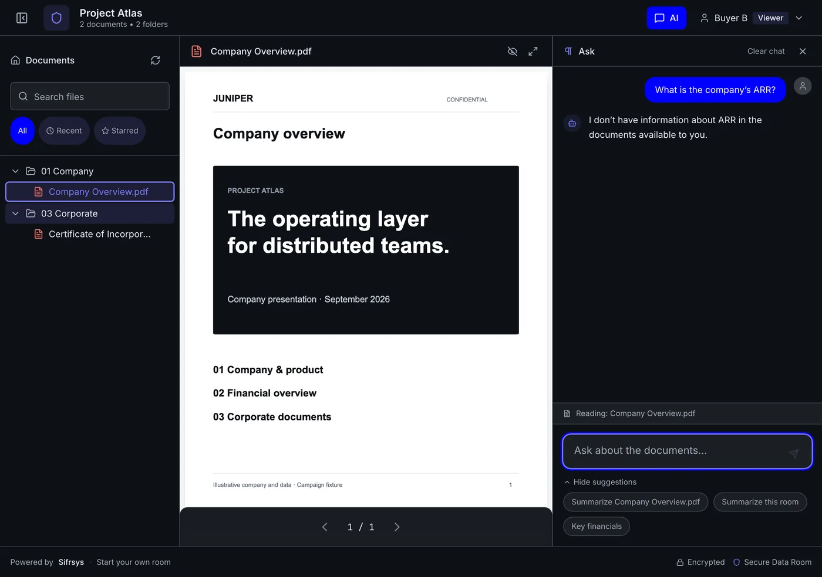Click the PDF icon in viewer header
This screenshot has height=577, width=822.
(197, 52)
